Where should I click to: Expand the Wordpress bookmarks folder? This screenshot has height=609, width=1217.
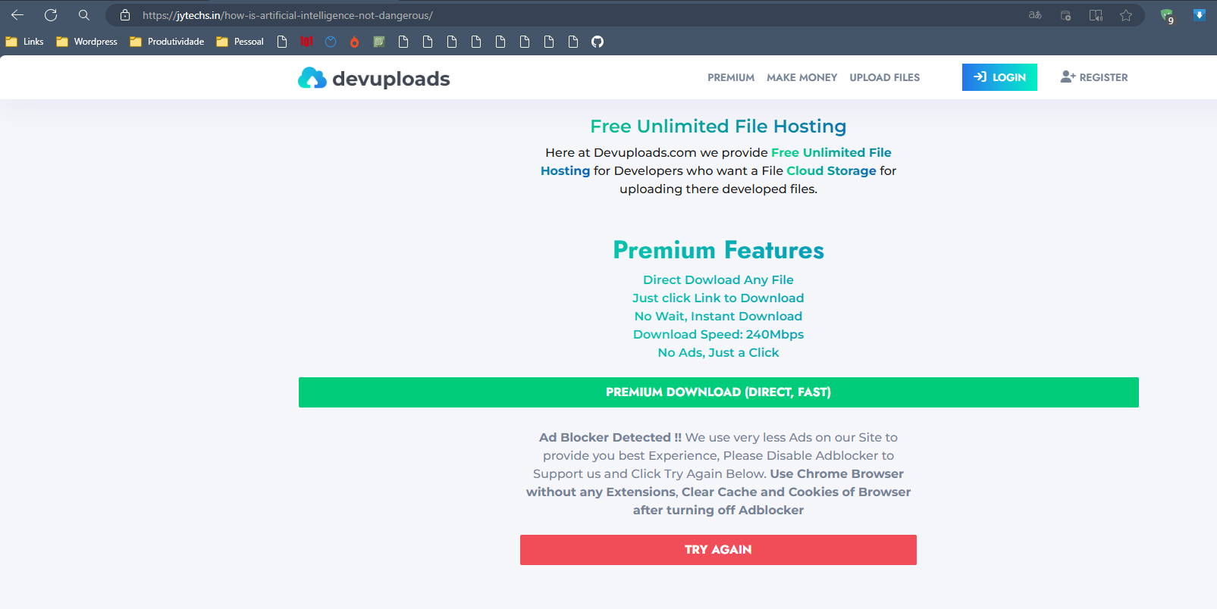(86, 42)
